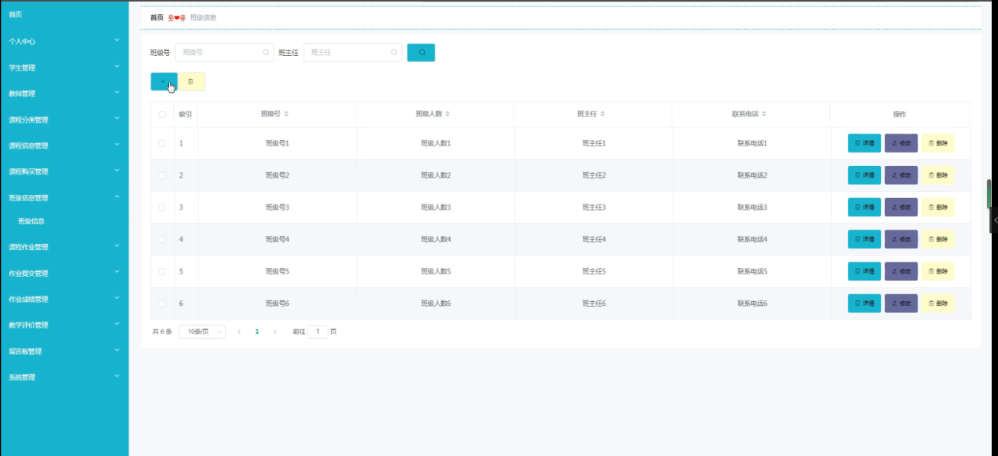Expand the 课程分类管理 sidebar chevron
The width and height of the screenshot is (998, 456).
point(116,119)
